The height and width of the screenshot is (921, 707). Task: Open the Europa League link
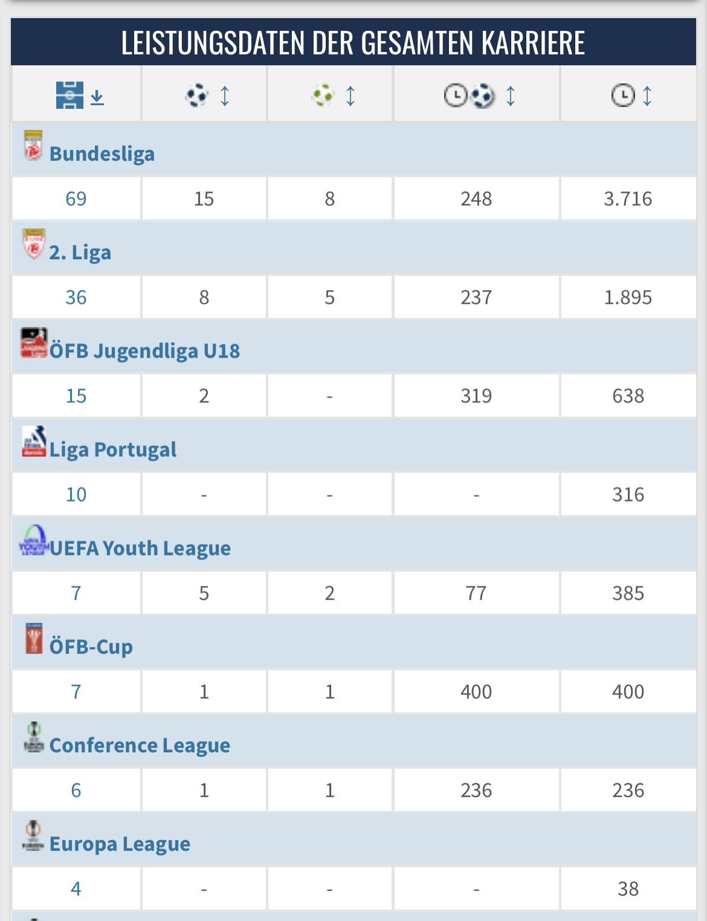point(120,844)
